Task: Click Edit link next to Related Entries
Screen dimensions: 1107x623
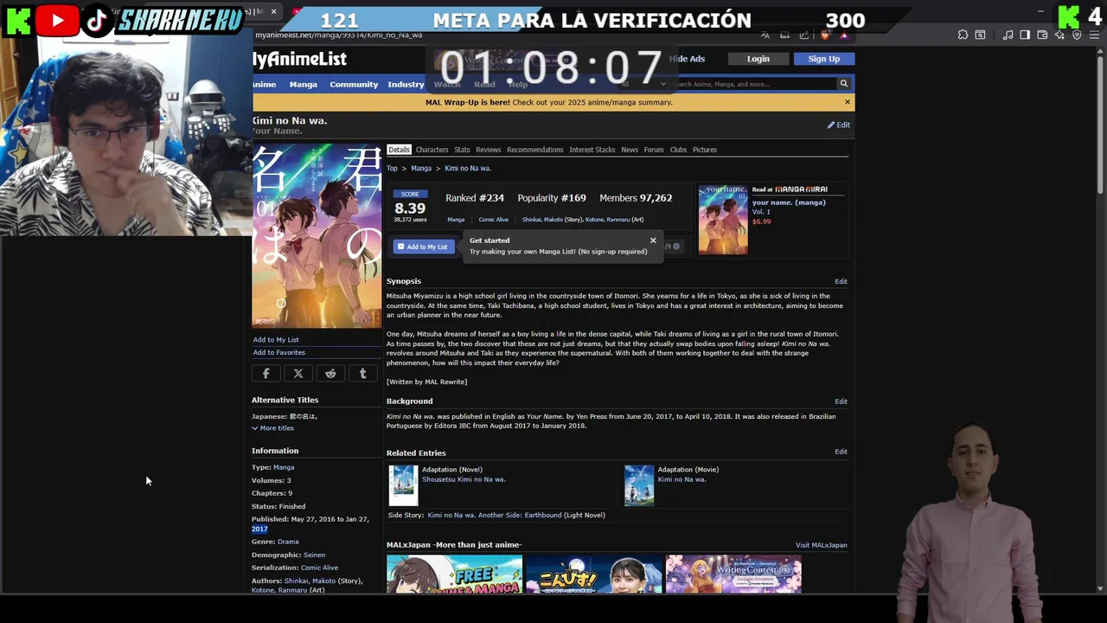Action: click(x=841, y=452)
